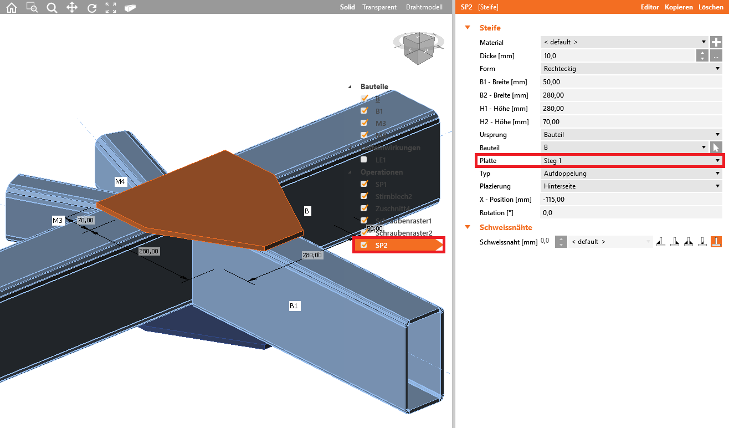This screenshot has width=729, height=428.
Task: Click the H2 - Höhe field 70,00
Action: 631,122
